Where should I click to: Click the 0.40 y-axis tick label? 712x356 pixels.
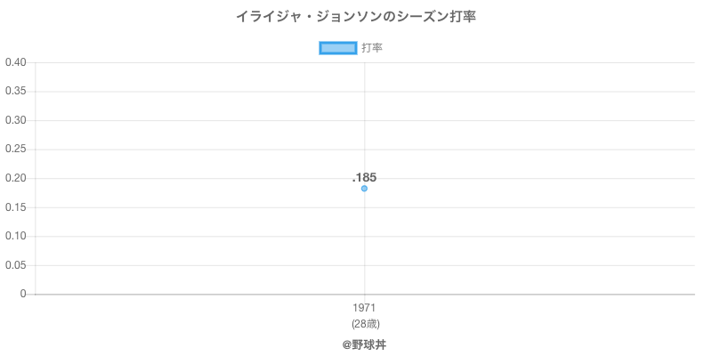pyautogui.click(x=15, y=62)
